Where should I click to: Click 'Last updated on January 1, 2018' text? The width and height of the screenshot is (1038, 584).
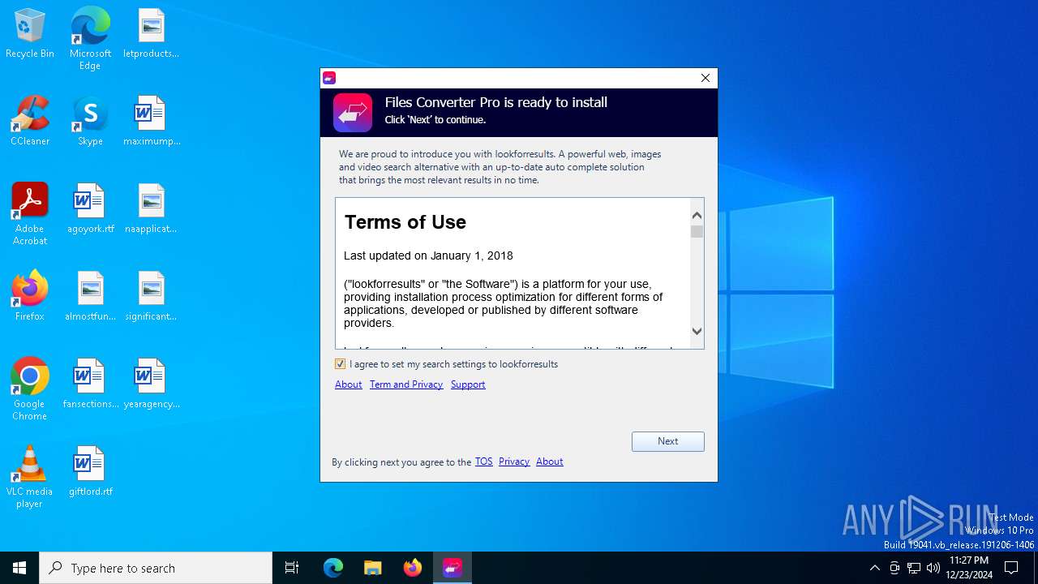point(428,255)
